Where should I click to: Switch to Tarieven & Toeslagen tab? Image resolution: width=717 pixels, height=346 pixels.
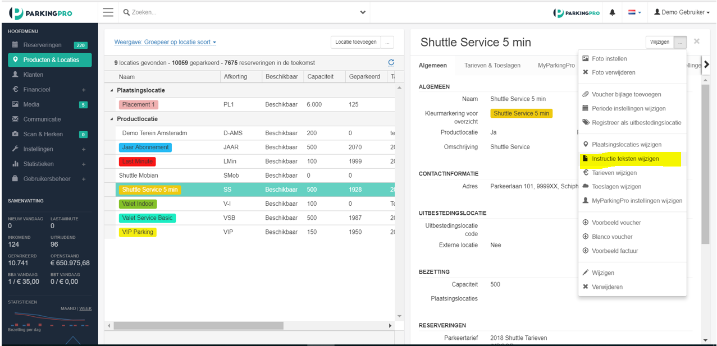pos(492,66)
